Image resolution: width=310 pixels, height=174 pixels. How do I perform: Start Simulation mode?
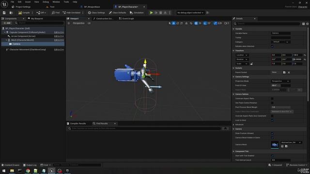click(137, 13)
